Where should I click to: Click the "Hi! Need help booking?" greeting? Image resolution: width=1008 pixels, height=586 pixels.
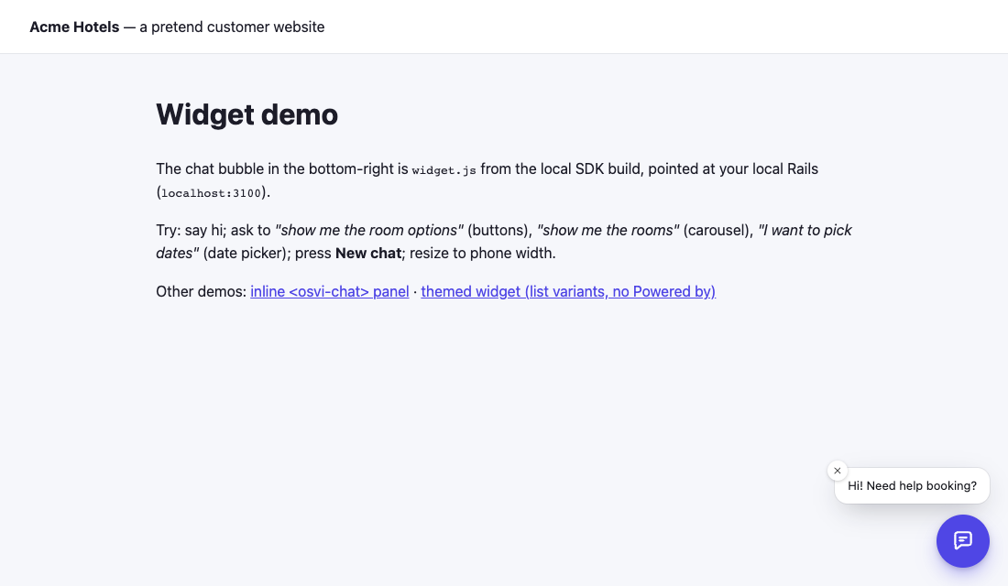912,486
